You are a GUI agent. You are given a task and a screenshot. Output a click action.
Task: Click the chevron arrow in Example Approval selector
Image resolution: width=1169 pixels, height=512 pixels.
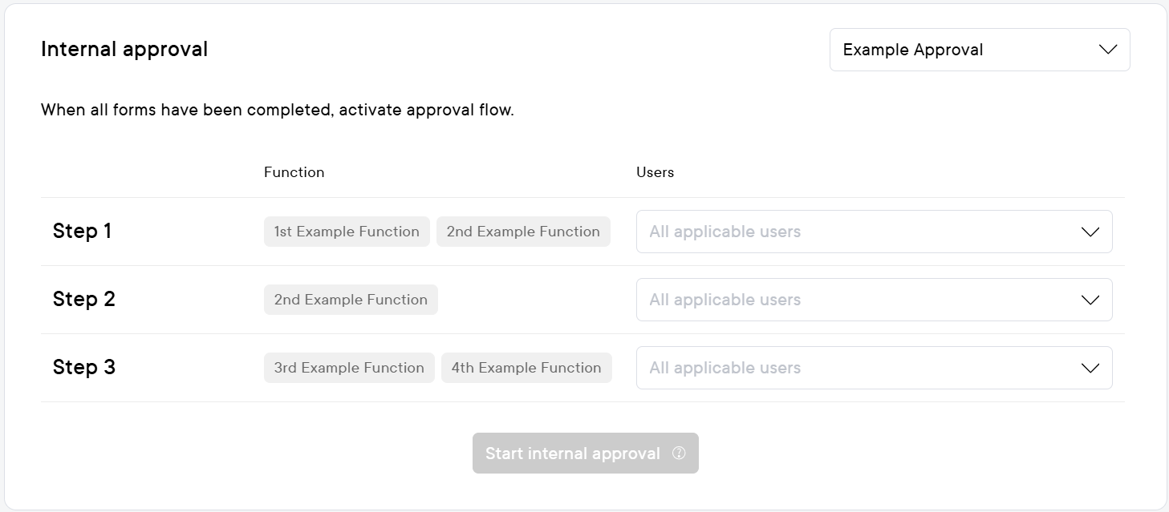point(1108,50)
